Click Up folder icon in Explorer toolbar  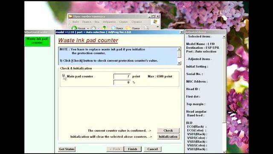[x=104, y=27]
